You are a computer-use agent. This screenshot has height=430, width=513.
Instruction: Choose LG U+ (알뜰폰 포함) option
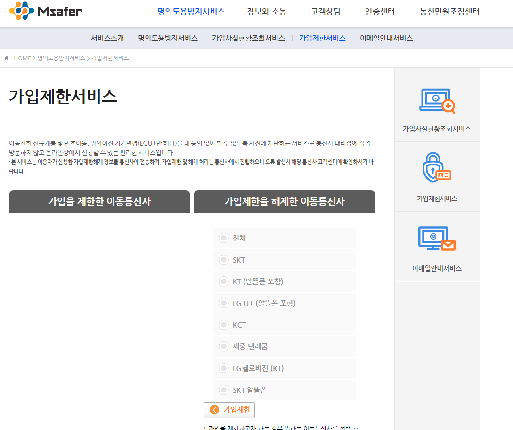click(223, 303)
